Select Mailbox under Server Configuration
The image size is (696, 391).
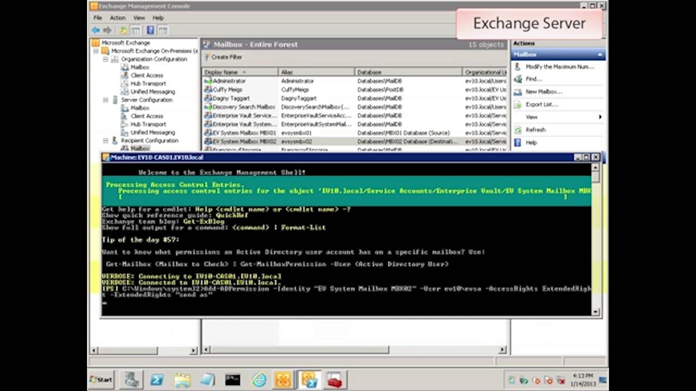point(140,108)
